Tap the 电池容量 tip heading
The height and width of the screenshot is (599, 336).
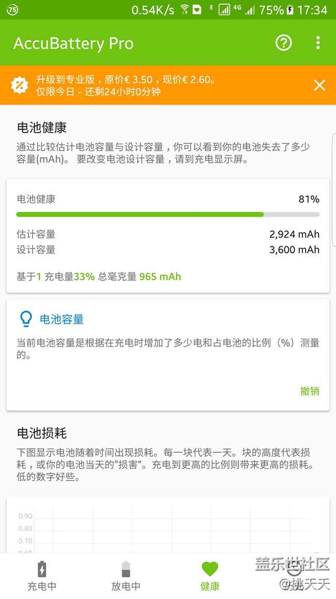coord(62,319)
